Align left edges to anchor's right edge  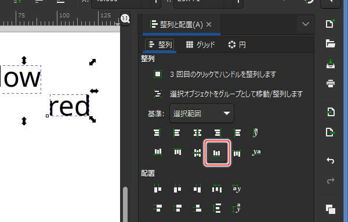coord(237,133)
